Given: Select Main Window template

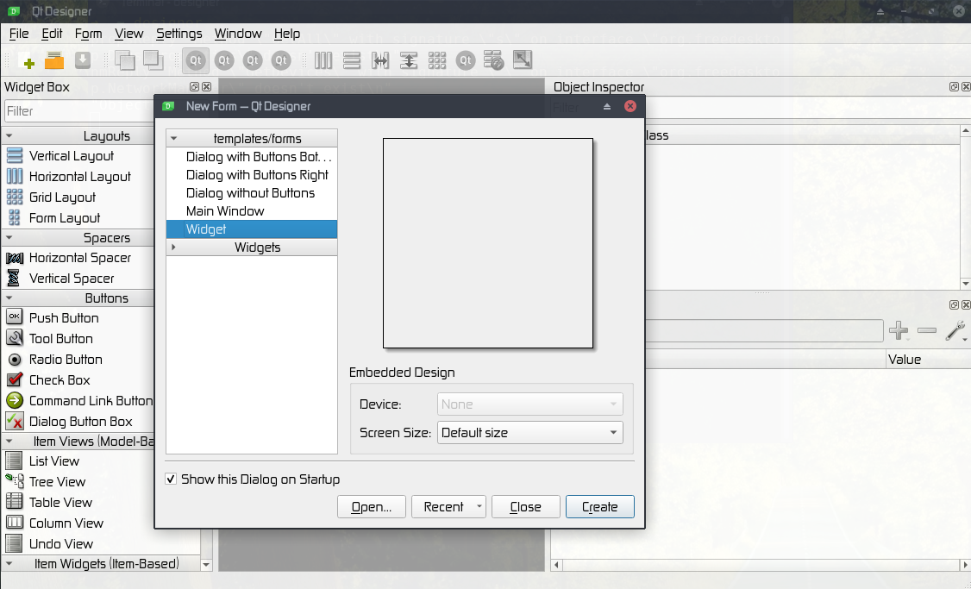Looking at the screenshot, I should [225, 211].
